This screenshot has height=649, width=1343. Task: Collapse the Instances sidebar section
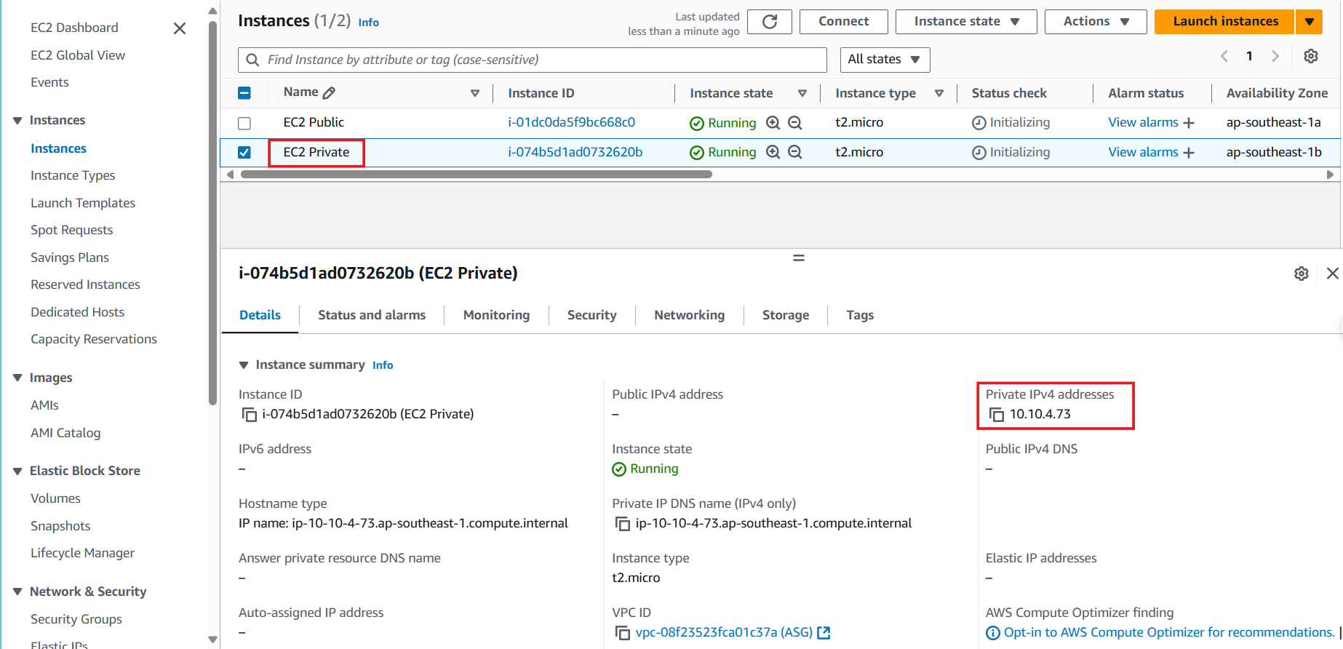click(x=17, y=121)
